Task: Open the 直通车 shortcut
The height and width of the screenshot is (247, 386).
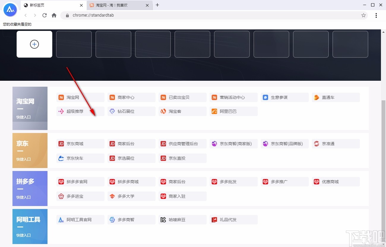Action: (336, 97)
